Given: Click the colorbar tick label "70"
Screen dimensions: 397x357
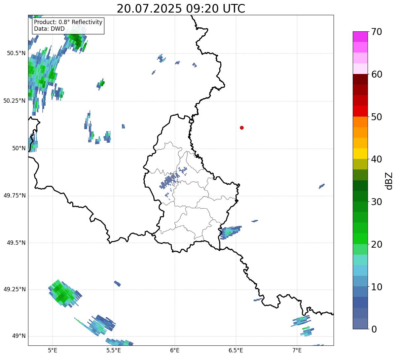Looking at the screenshot, I should (377, 32).
